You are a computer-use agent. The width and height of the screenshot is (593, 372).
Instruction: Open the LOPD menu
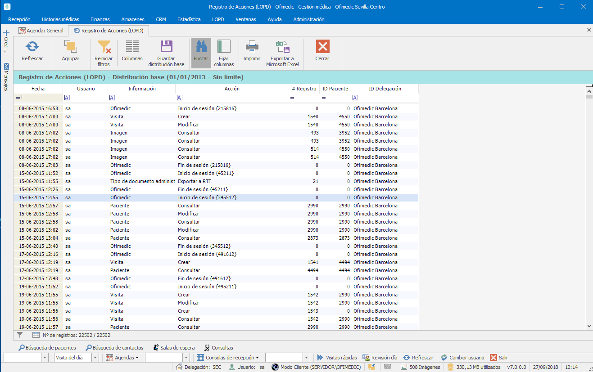click(218, 19)
